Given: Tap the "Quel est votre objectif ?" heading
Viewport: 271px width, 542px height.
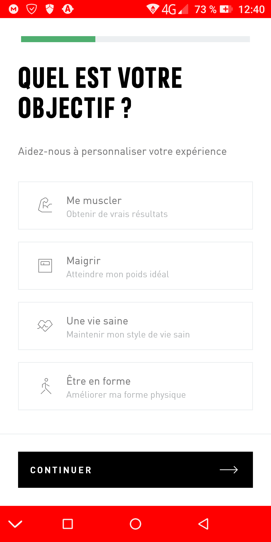Looking at the screenshot, I should 100,92.
